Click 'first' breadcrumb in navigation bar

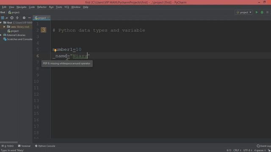(x=3, y=12)
